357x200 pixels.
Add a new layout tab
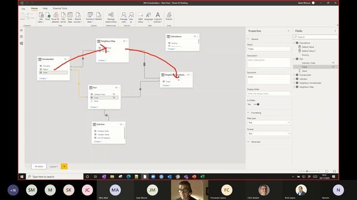click(x=64, y=167)
